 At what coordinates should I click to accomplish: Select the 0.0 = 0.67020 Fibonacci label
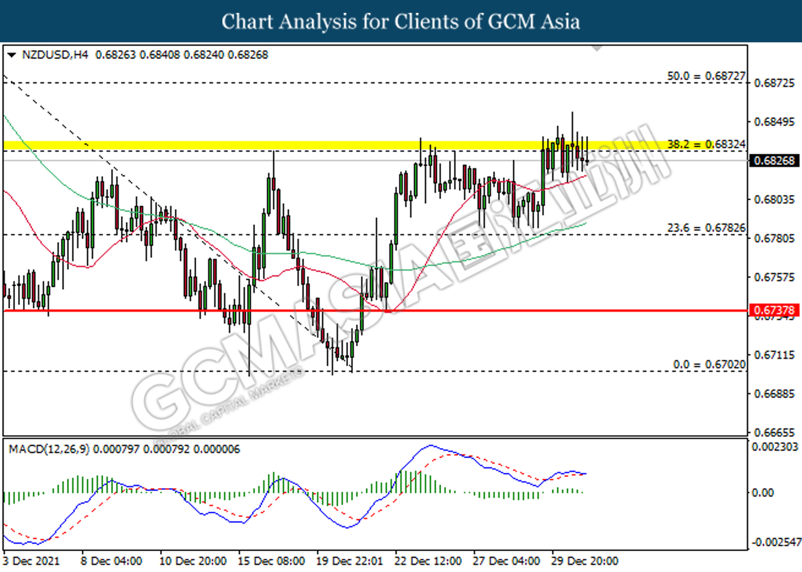coord(709,364)
